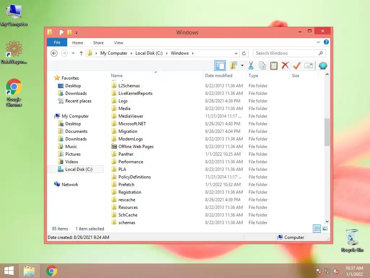The image size is (370, 278).
Task: Switch to the Home ribbon tab
Action: [x=78, y=43]
